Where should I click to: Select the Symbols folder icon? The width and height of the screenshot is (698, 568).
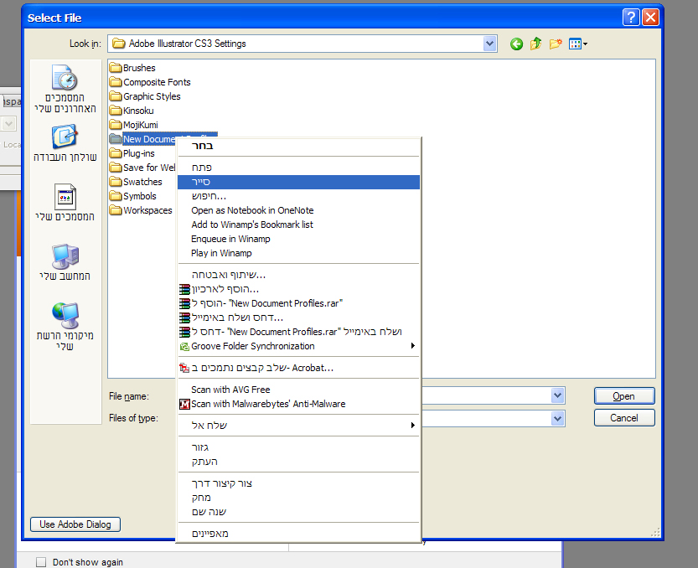pyautogui.click(x=116, y=196)
